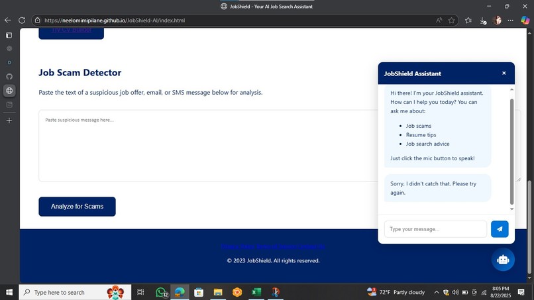Select the active globe tab in sidebar
Image resolution: width=534 pixels, height=300 pixels.
pyautogui.click(x=9, y=91)
